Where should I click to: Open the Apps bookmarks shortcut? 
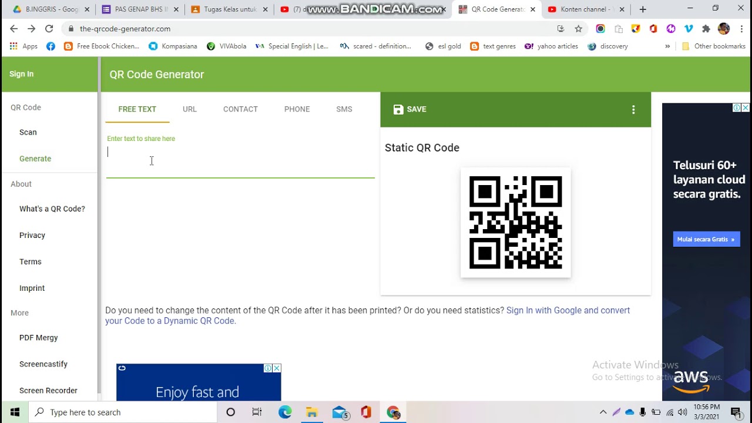[23, 46]
